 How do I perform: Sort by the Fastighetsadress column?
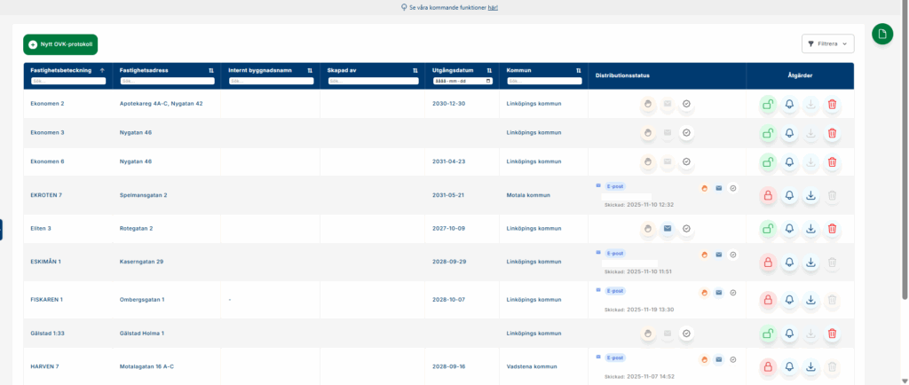pos(211,70)
